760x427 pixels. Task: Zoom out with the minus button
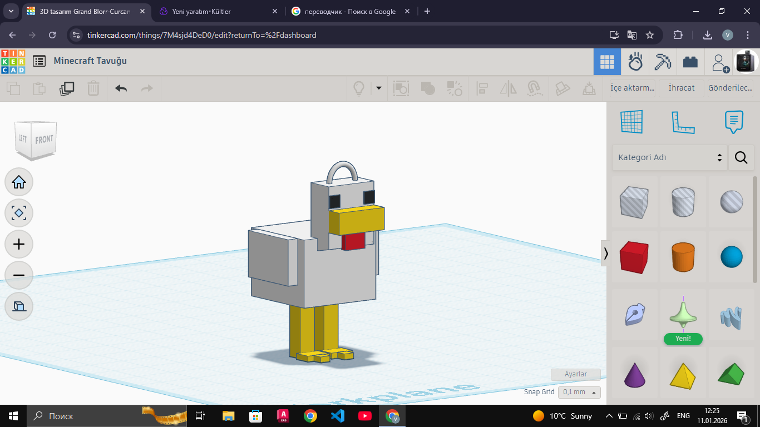[x=19, y=275]
